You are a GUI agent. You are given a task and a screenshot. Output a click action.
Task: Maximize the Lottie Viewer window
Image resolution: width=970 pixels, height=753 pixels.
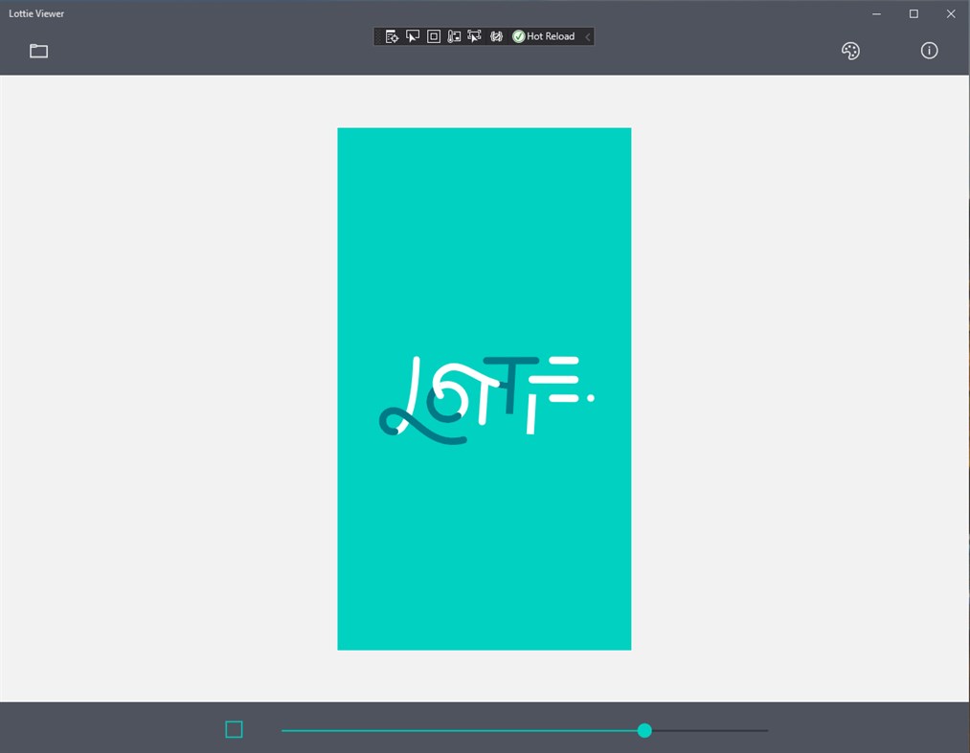914,13
